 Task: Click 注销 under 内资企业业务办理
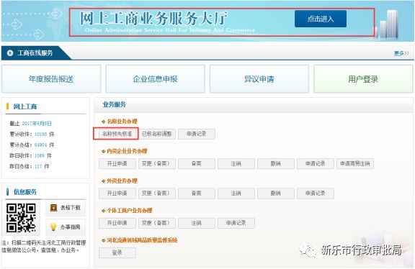(x=236, y=164)
